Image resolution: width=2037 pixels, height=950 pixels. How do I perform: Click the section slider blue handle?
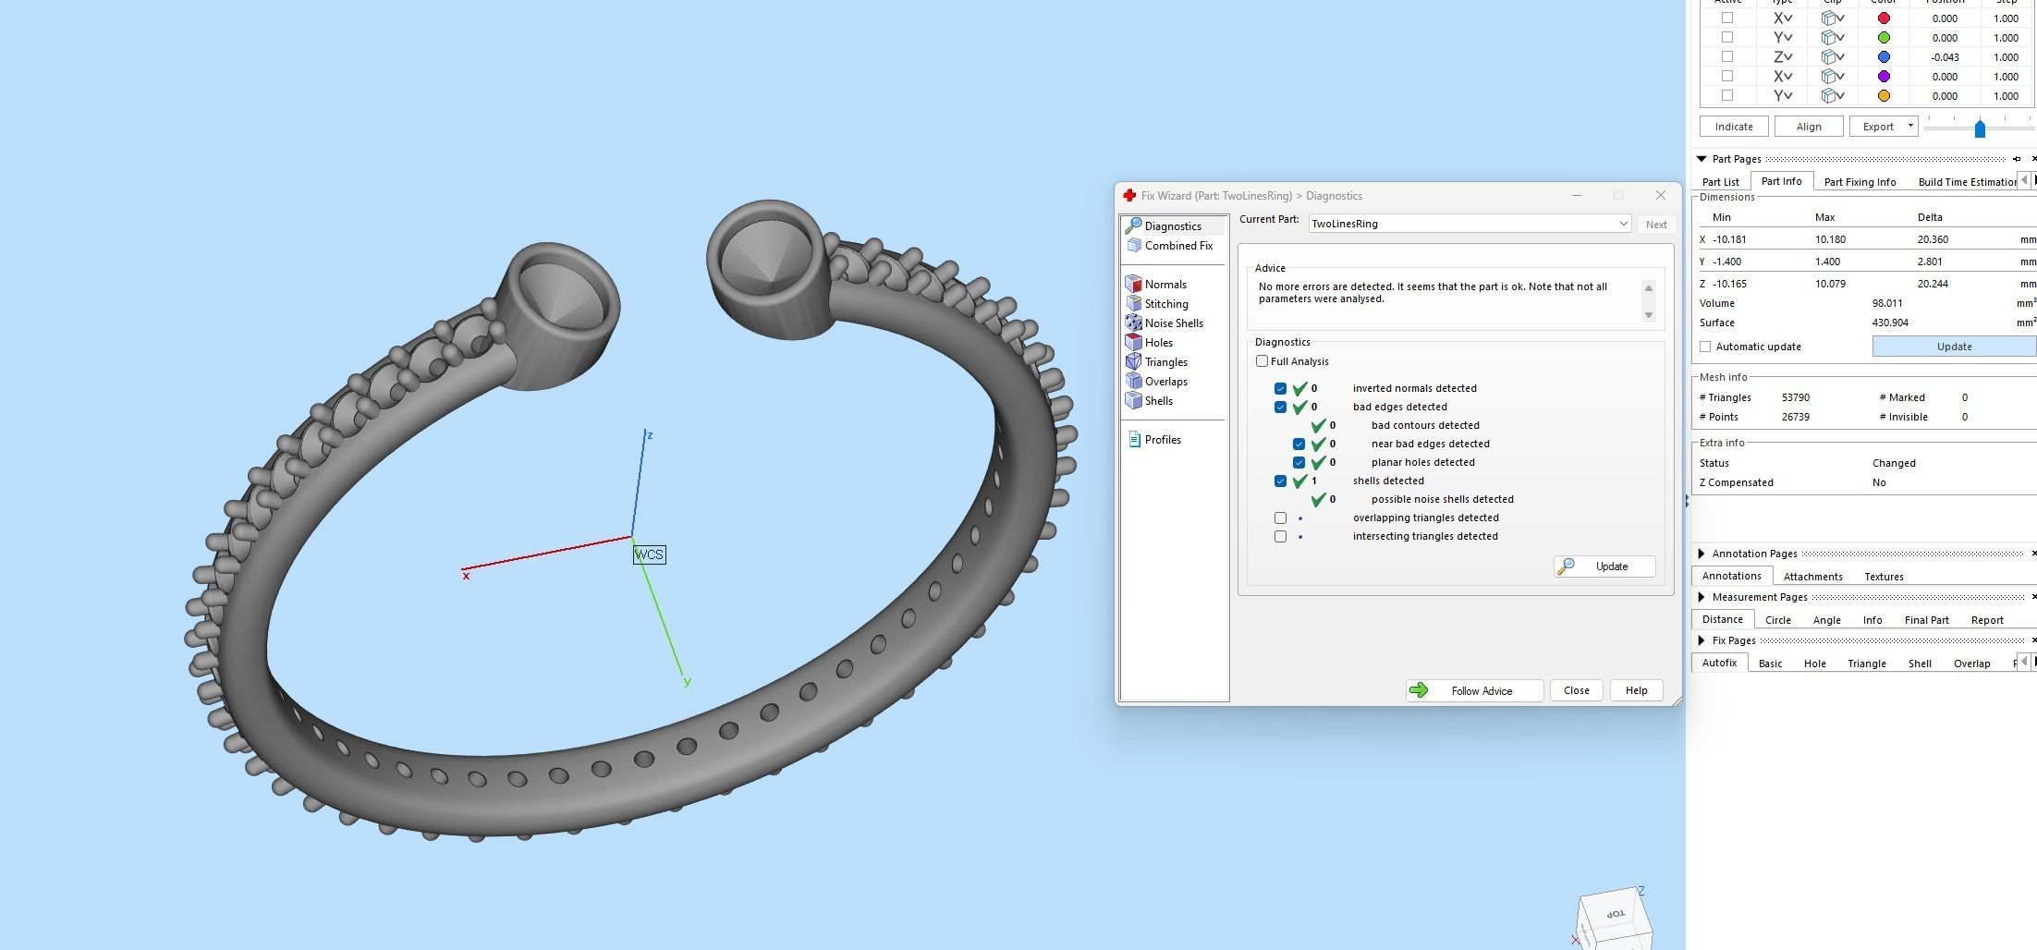pos(1980,128)
